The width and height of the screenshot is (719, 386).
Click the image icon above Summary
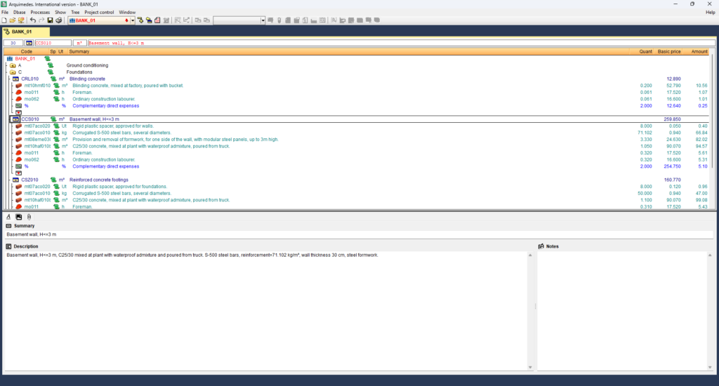(19, 217)
